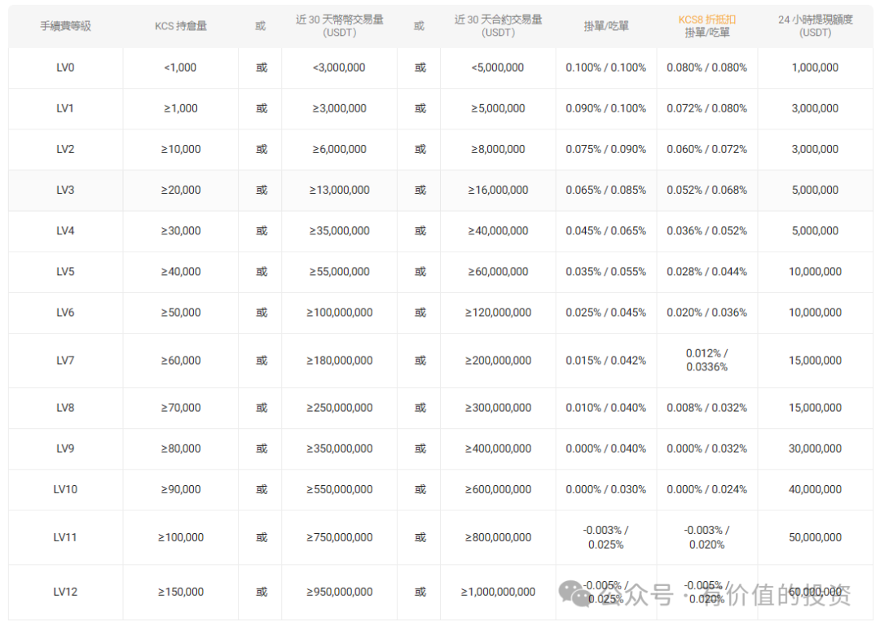880x630 pixels.
Task: Select the 近30天幣幣交易量 (USDT) header
Action: pyautogui.click(x=340, y=26)
